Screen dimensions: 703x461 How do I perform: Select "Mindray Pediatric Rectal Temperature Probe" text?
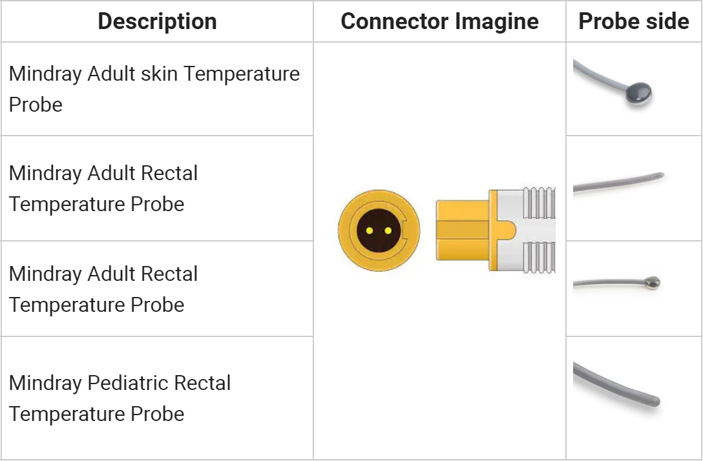click(x=120, y=398)
